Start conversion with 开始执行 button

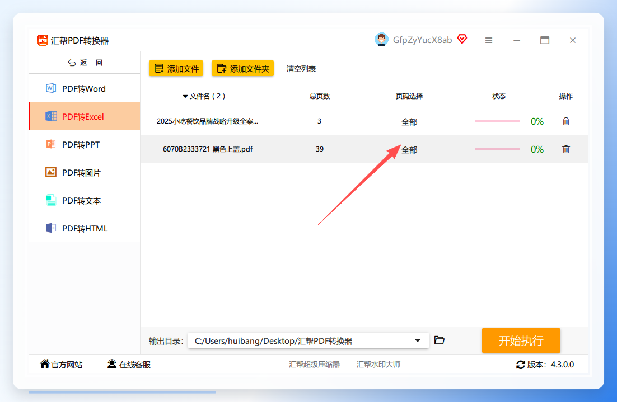point(521,340)
